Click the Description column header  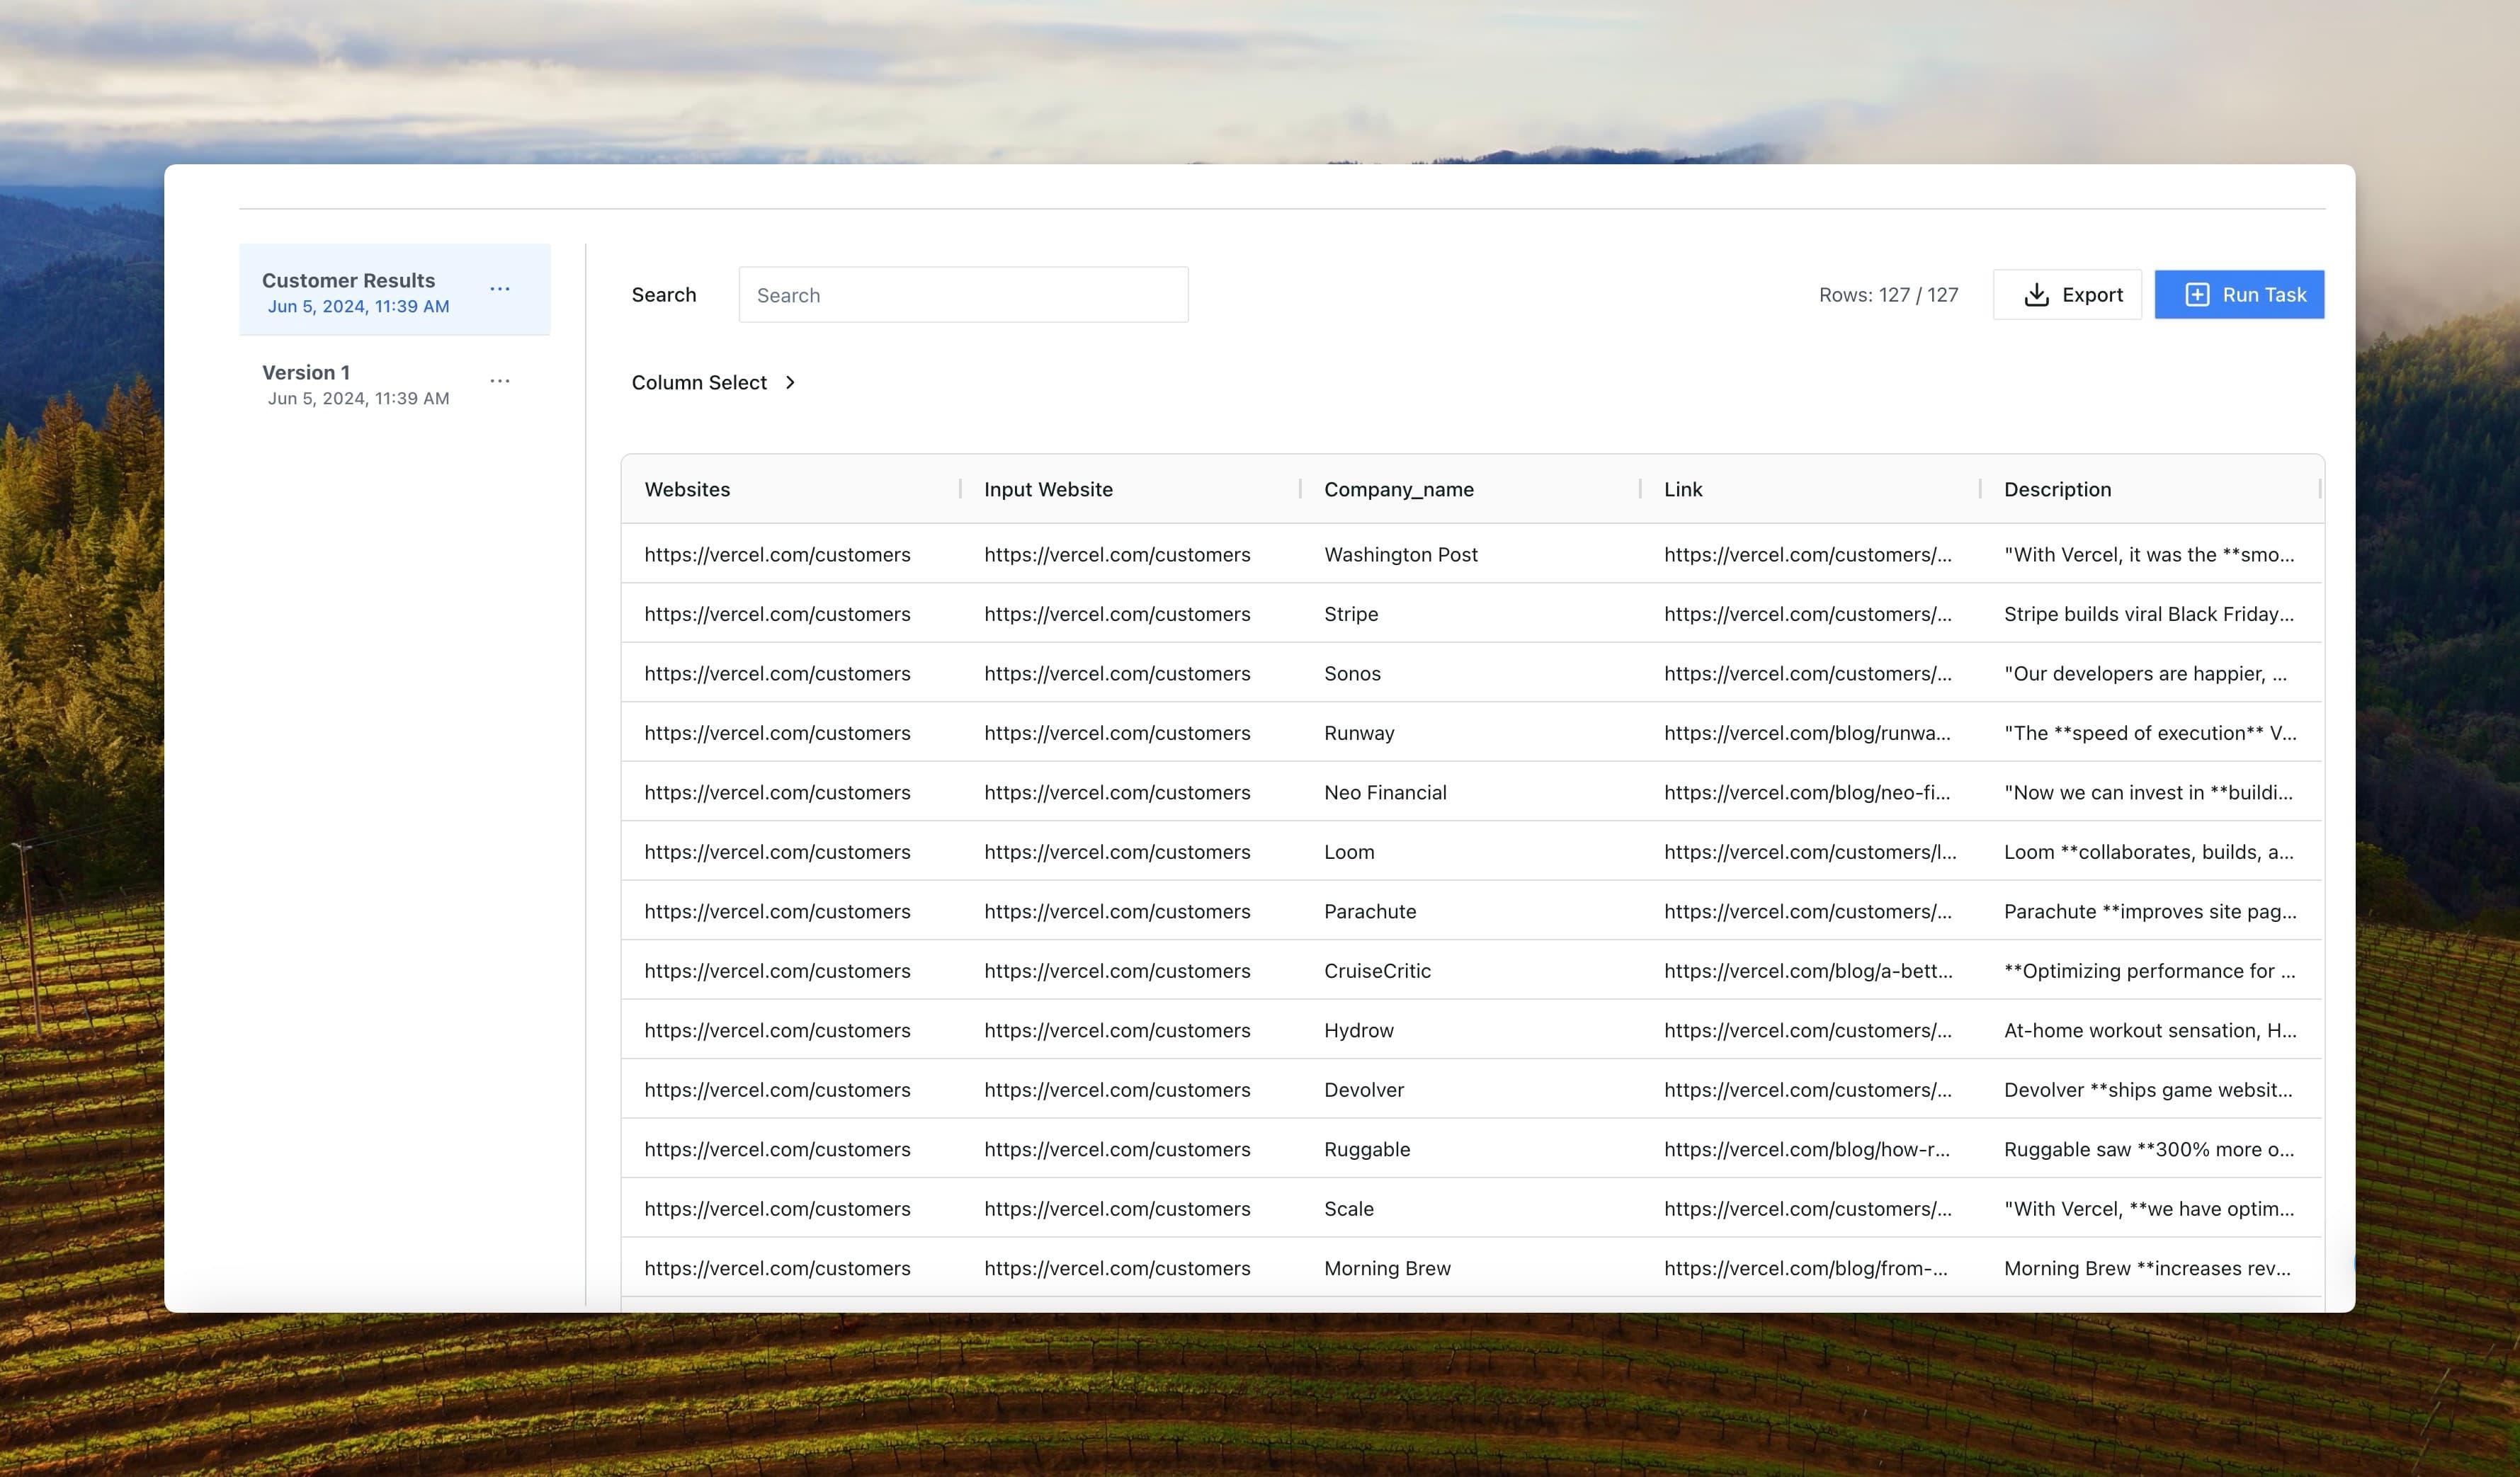tap(2057, 489)
